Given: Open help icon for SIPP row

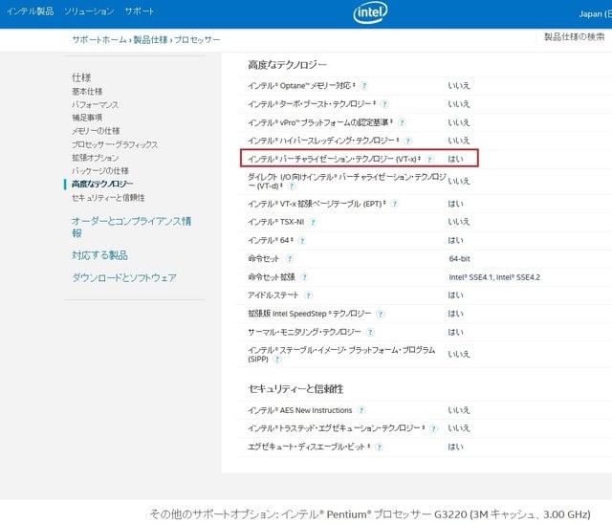Looking at the screenshot, I should click(277, 359).
